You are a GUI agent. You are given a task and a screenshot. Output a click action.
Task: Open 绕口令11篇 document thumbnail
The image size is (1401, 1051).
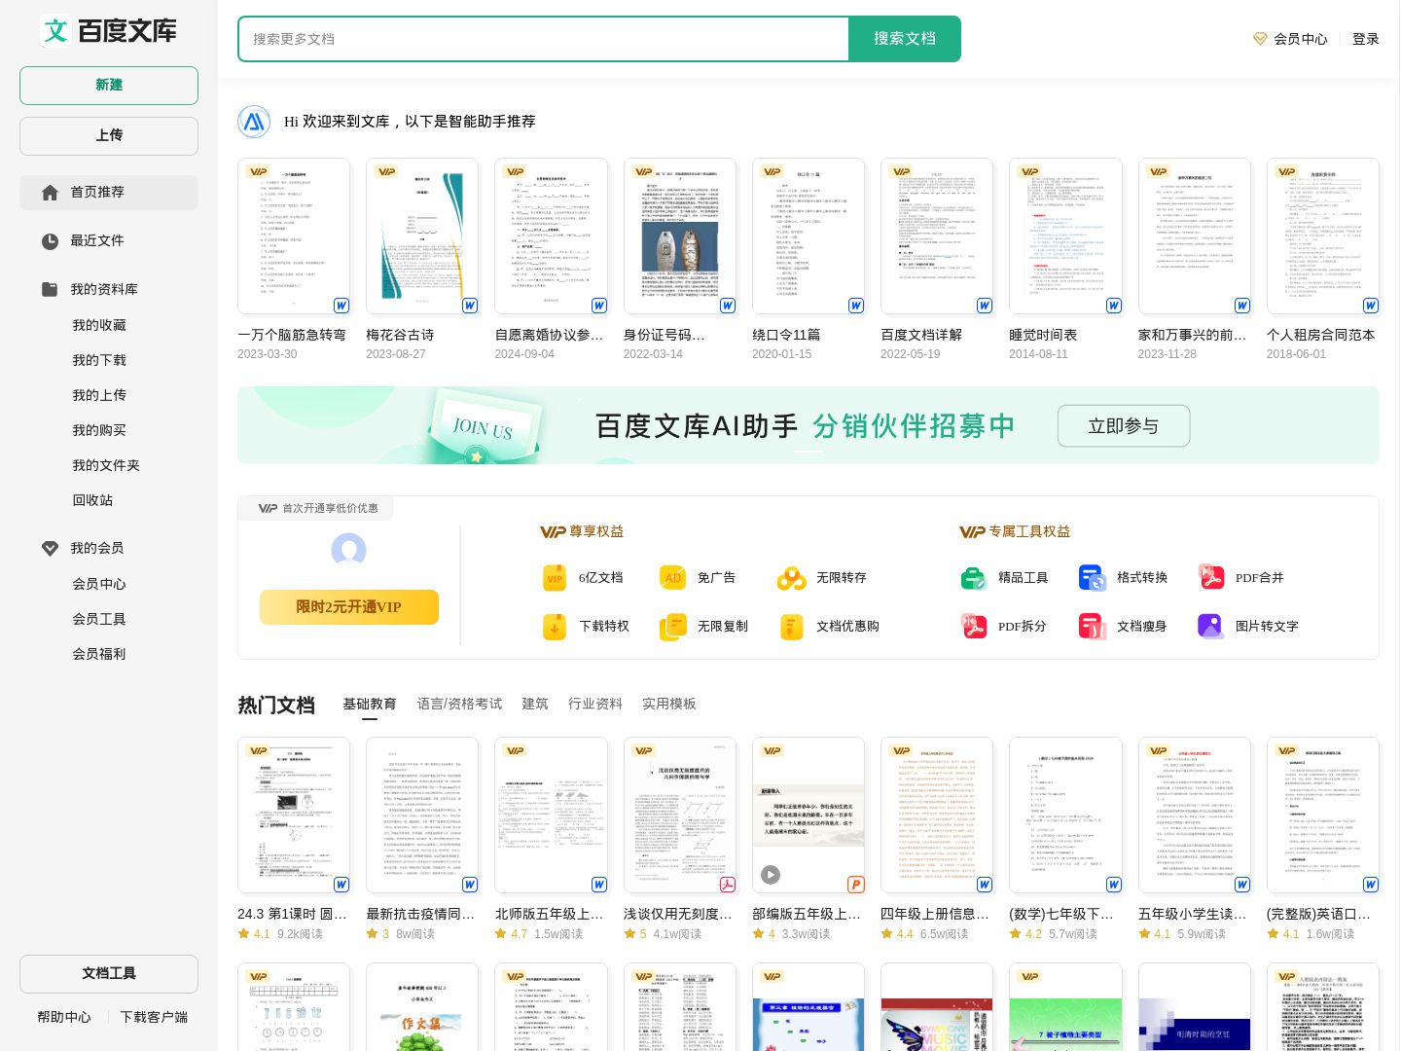808,236
